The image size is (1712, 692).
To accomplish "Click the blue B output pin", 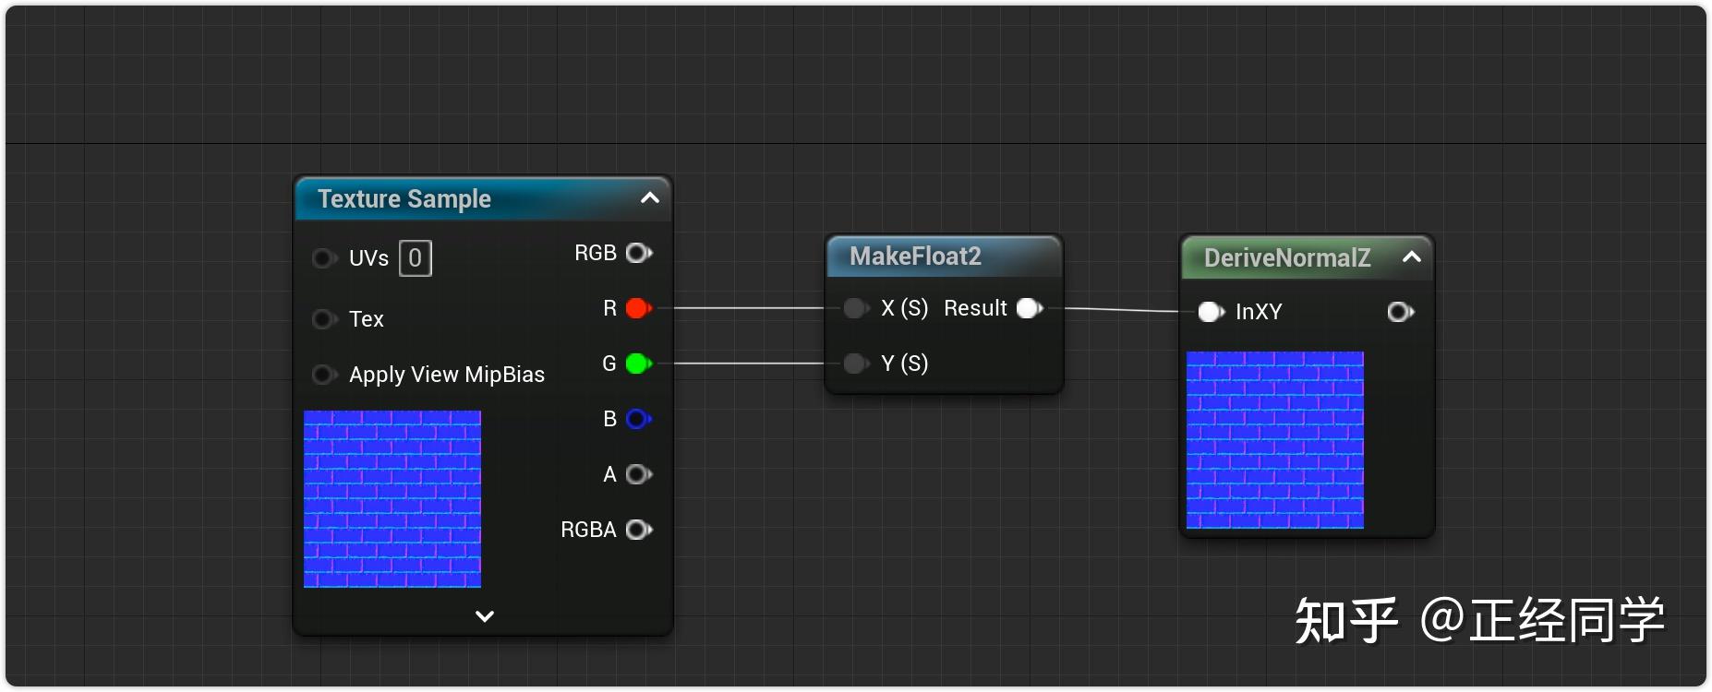I will (x=638, y=419).
